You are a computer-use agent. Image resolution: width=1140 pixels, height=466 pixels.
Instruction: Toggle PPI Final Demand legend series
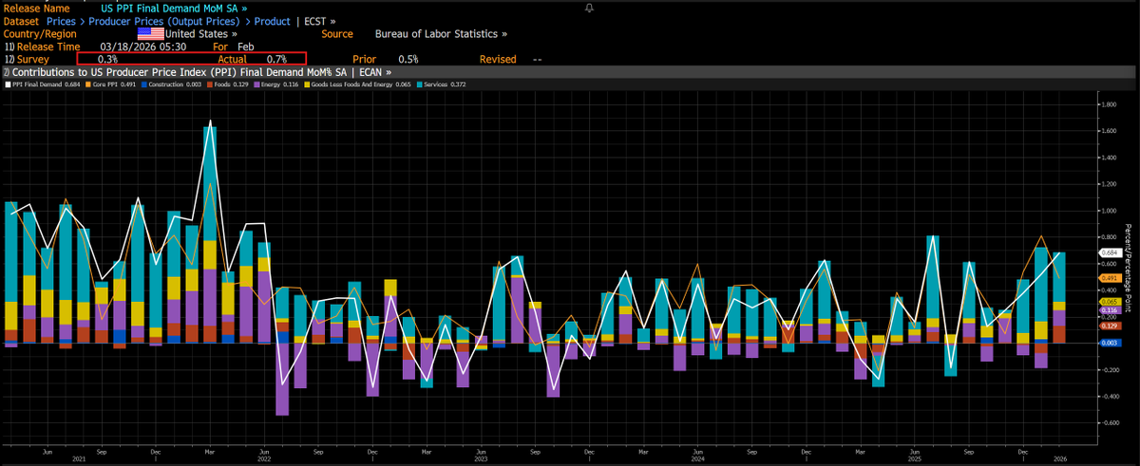pyautogui.click(x=42, y=85)
